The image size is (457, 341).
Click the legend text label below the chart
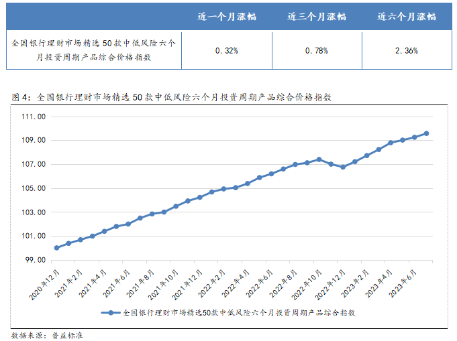click(x=239, y=313)
